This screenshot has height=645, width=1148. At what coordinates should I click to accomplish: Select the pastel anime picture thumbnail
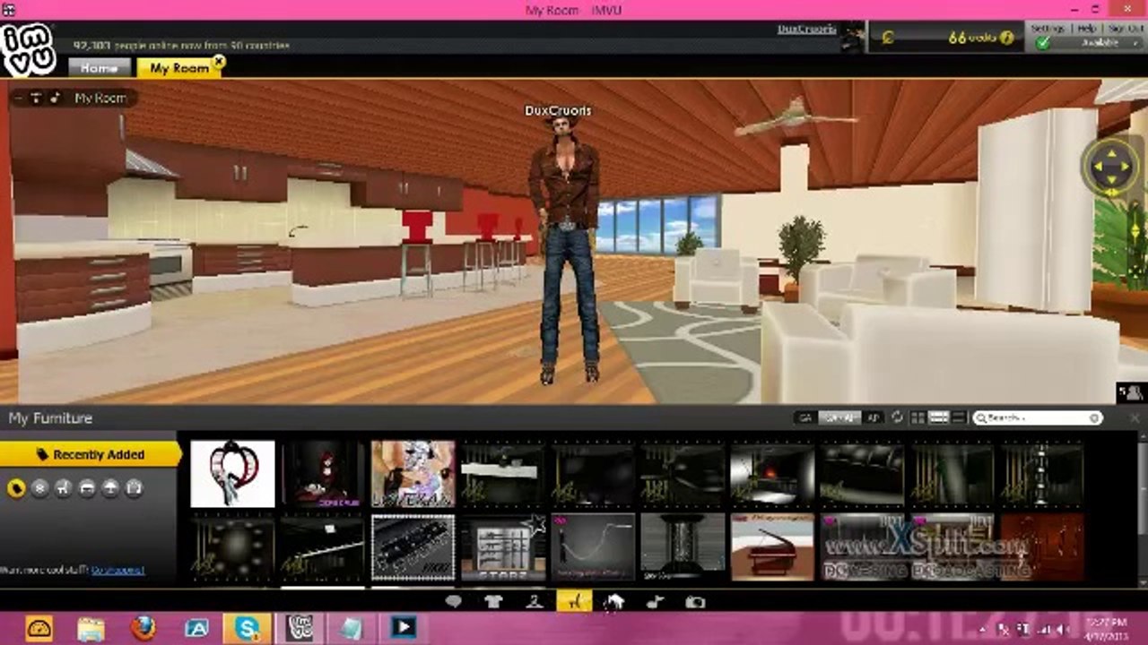[413, 474]
